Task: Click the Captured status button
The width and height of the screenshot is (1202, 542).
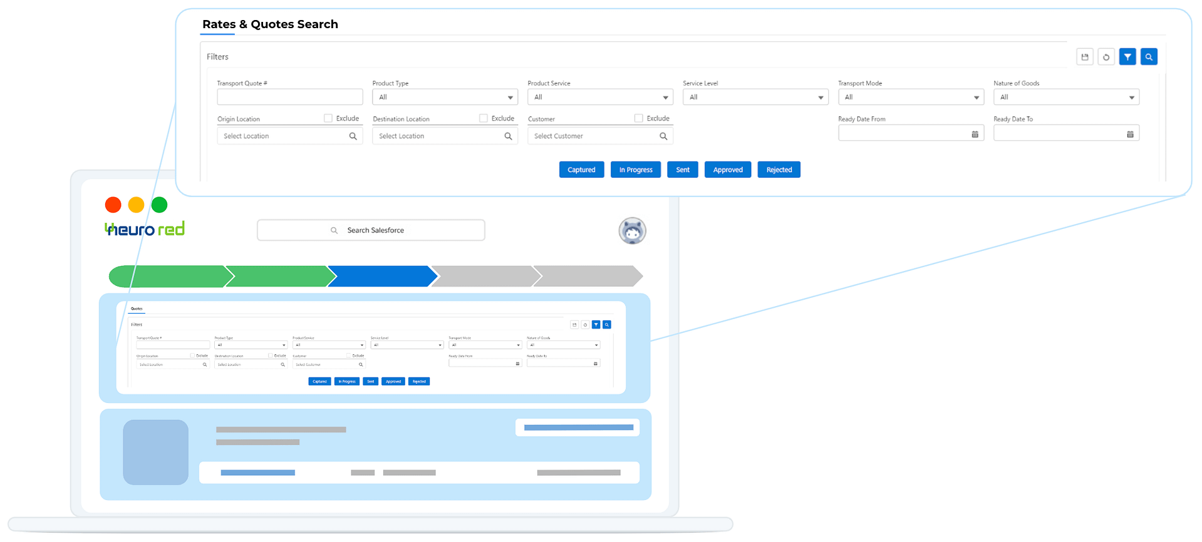Action: click(581, 170)
